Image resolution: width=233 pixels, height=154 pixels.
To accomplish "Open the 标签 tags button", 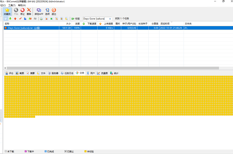I will [x=76, y=19].
